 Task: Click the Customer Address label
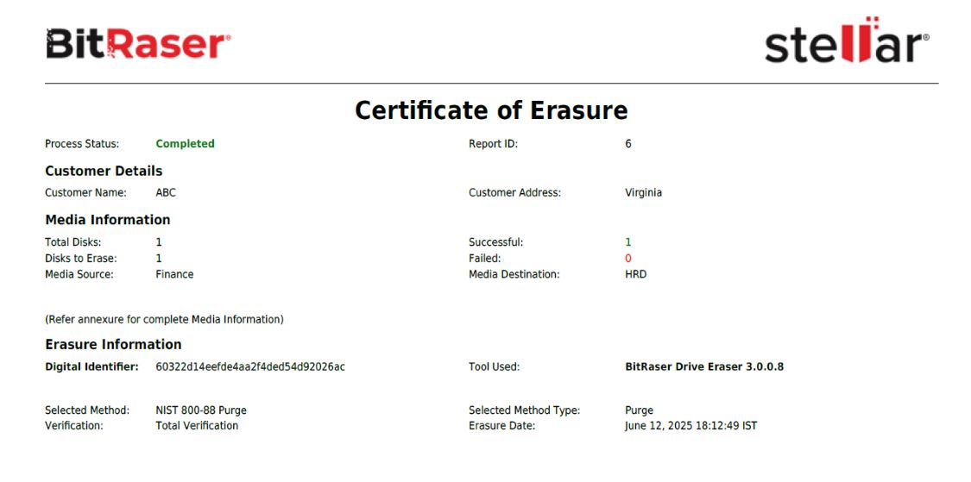coord(514,192)
